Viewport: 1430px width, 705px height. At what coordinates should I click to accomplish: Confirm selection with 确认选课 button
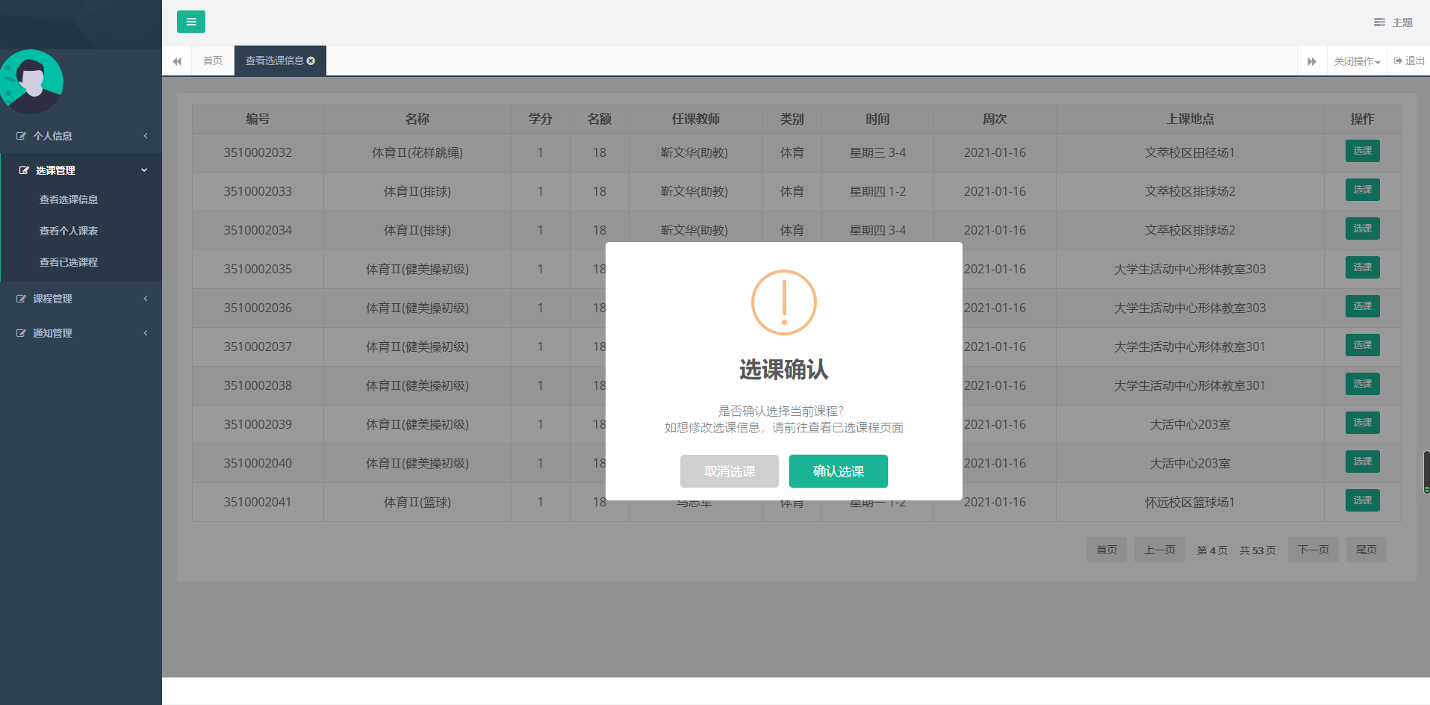(x=838, y=471)
